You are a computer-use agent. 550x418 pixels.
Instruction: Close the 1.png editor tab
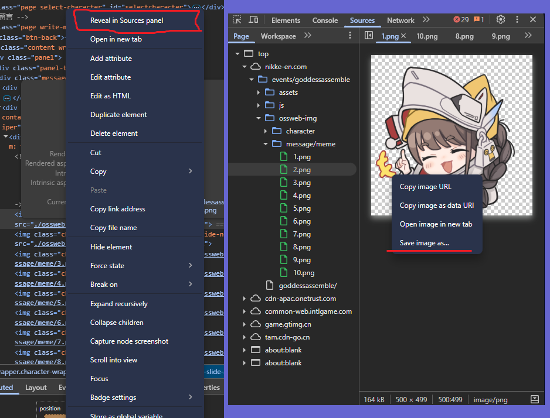[403, 36]
